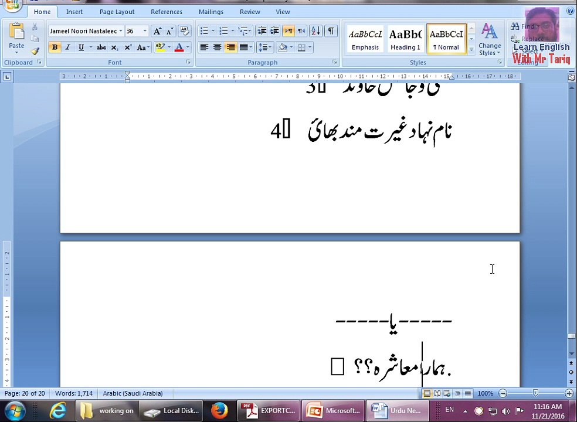
Task: Click the tab selector at ruler corner
Action: tap(7, 77)
